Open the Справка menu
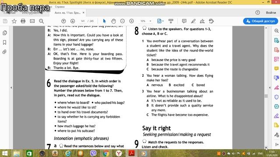The width and height of the screenshot is (280, 157). click(x=59, y=7)
